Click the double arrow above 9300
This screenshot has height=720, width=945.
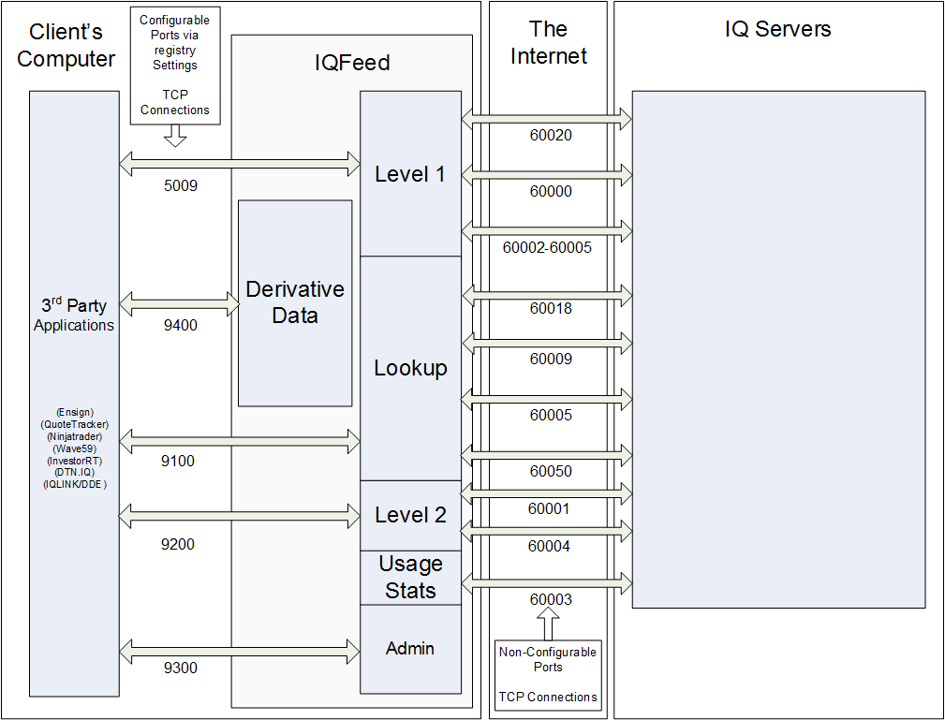[240, 652]
